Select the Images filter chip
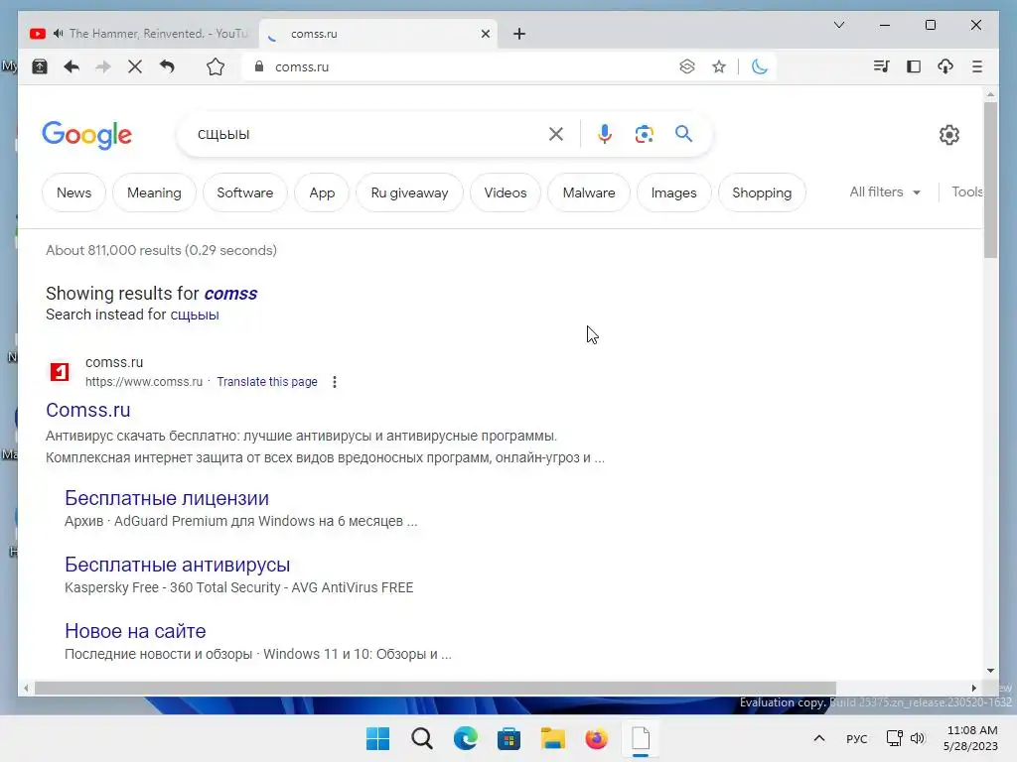 click(674, 192)
